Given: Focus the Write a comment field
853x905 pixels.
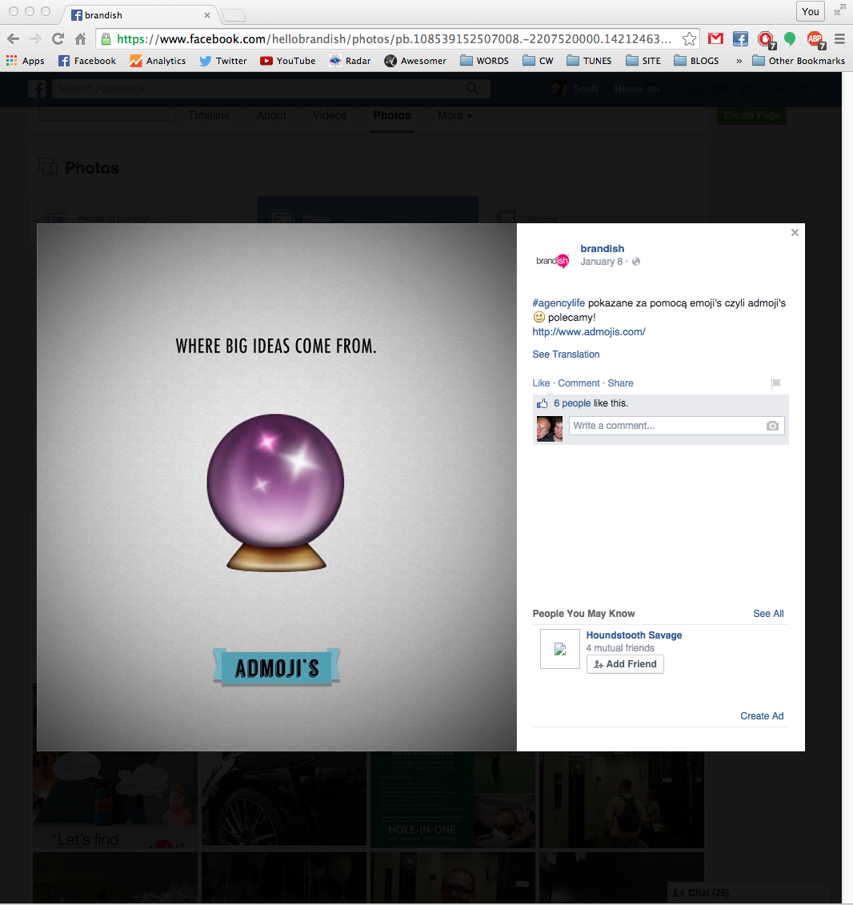Looking at the screenshot, I should coord(676,426).
